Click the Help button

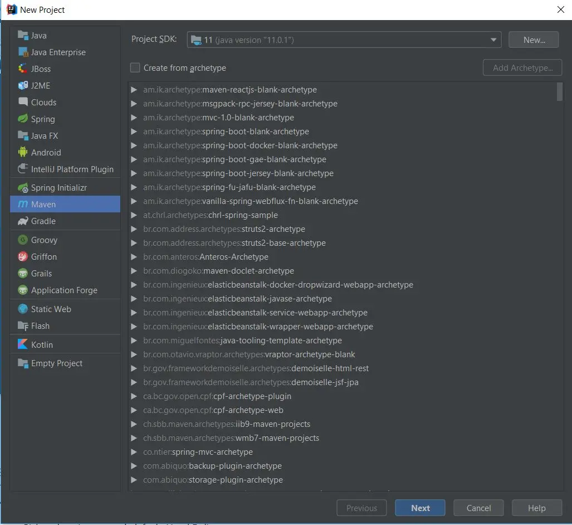click(x=536, y=508)
